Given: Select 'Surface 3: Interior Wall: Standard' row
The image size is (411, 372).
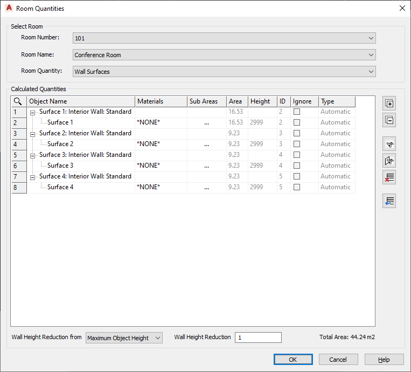Looking at the screenshot, I should pos(85,155).
